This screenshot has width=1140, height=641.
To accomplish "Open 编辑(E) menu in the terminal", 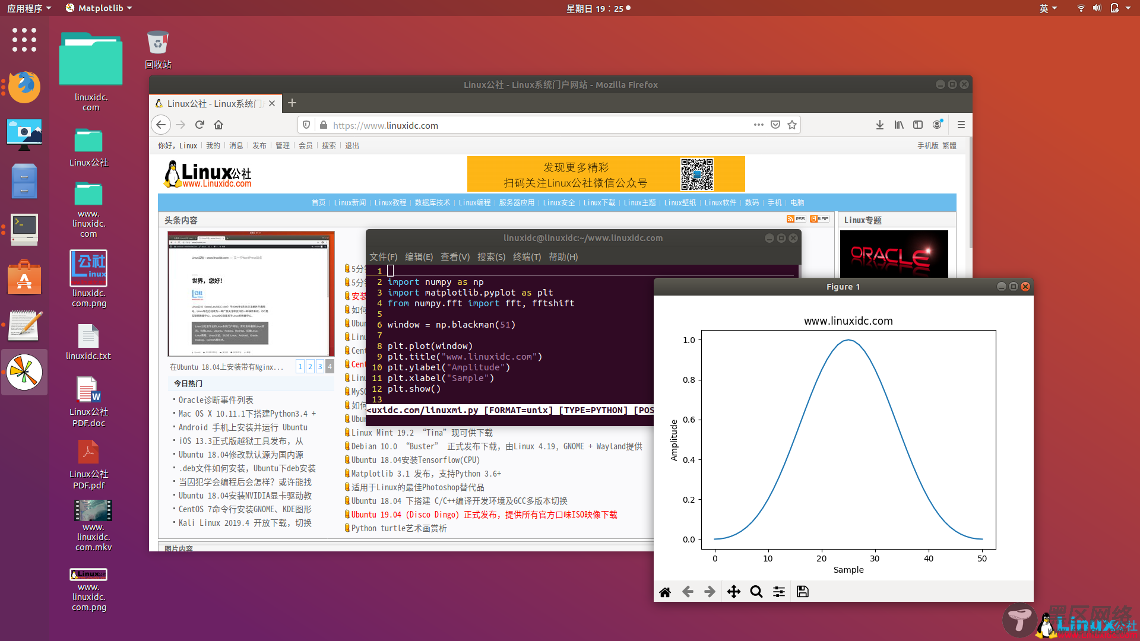I will click(x=419, y=257).
